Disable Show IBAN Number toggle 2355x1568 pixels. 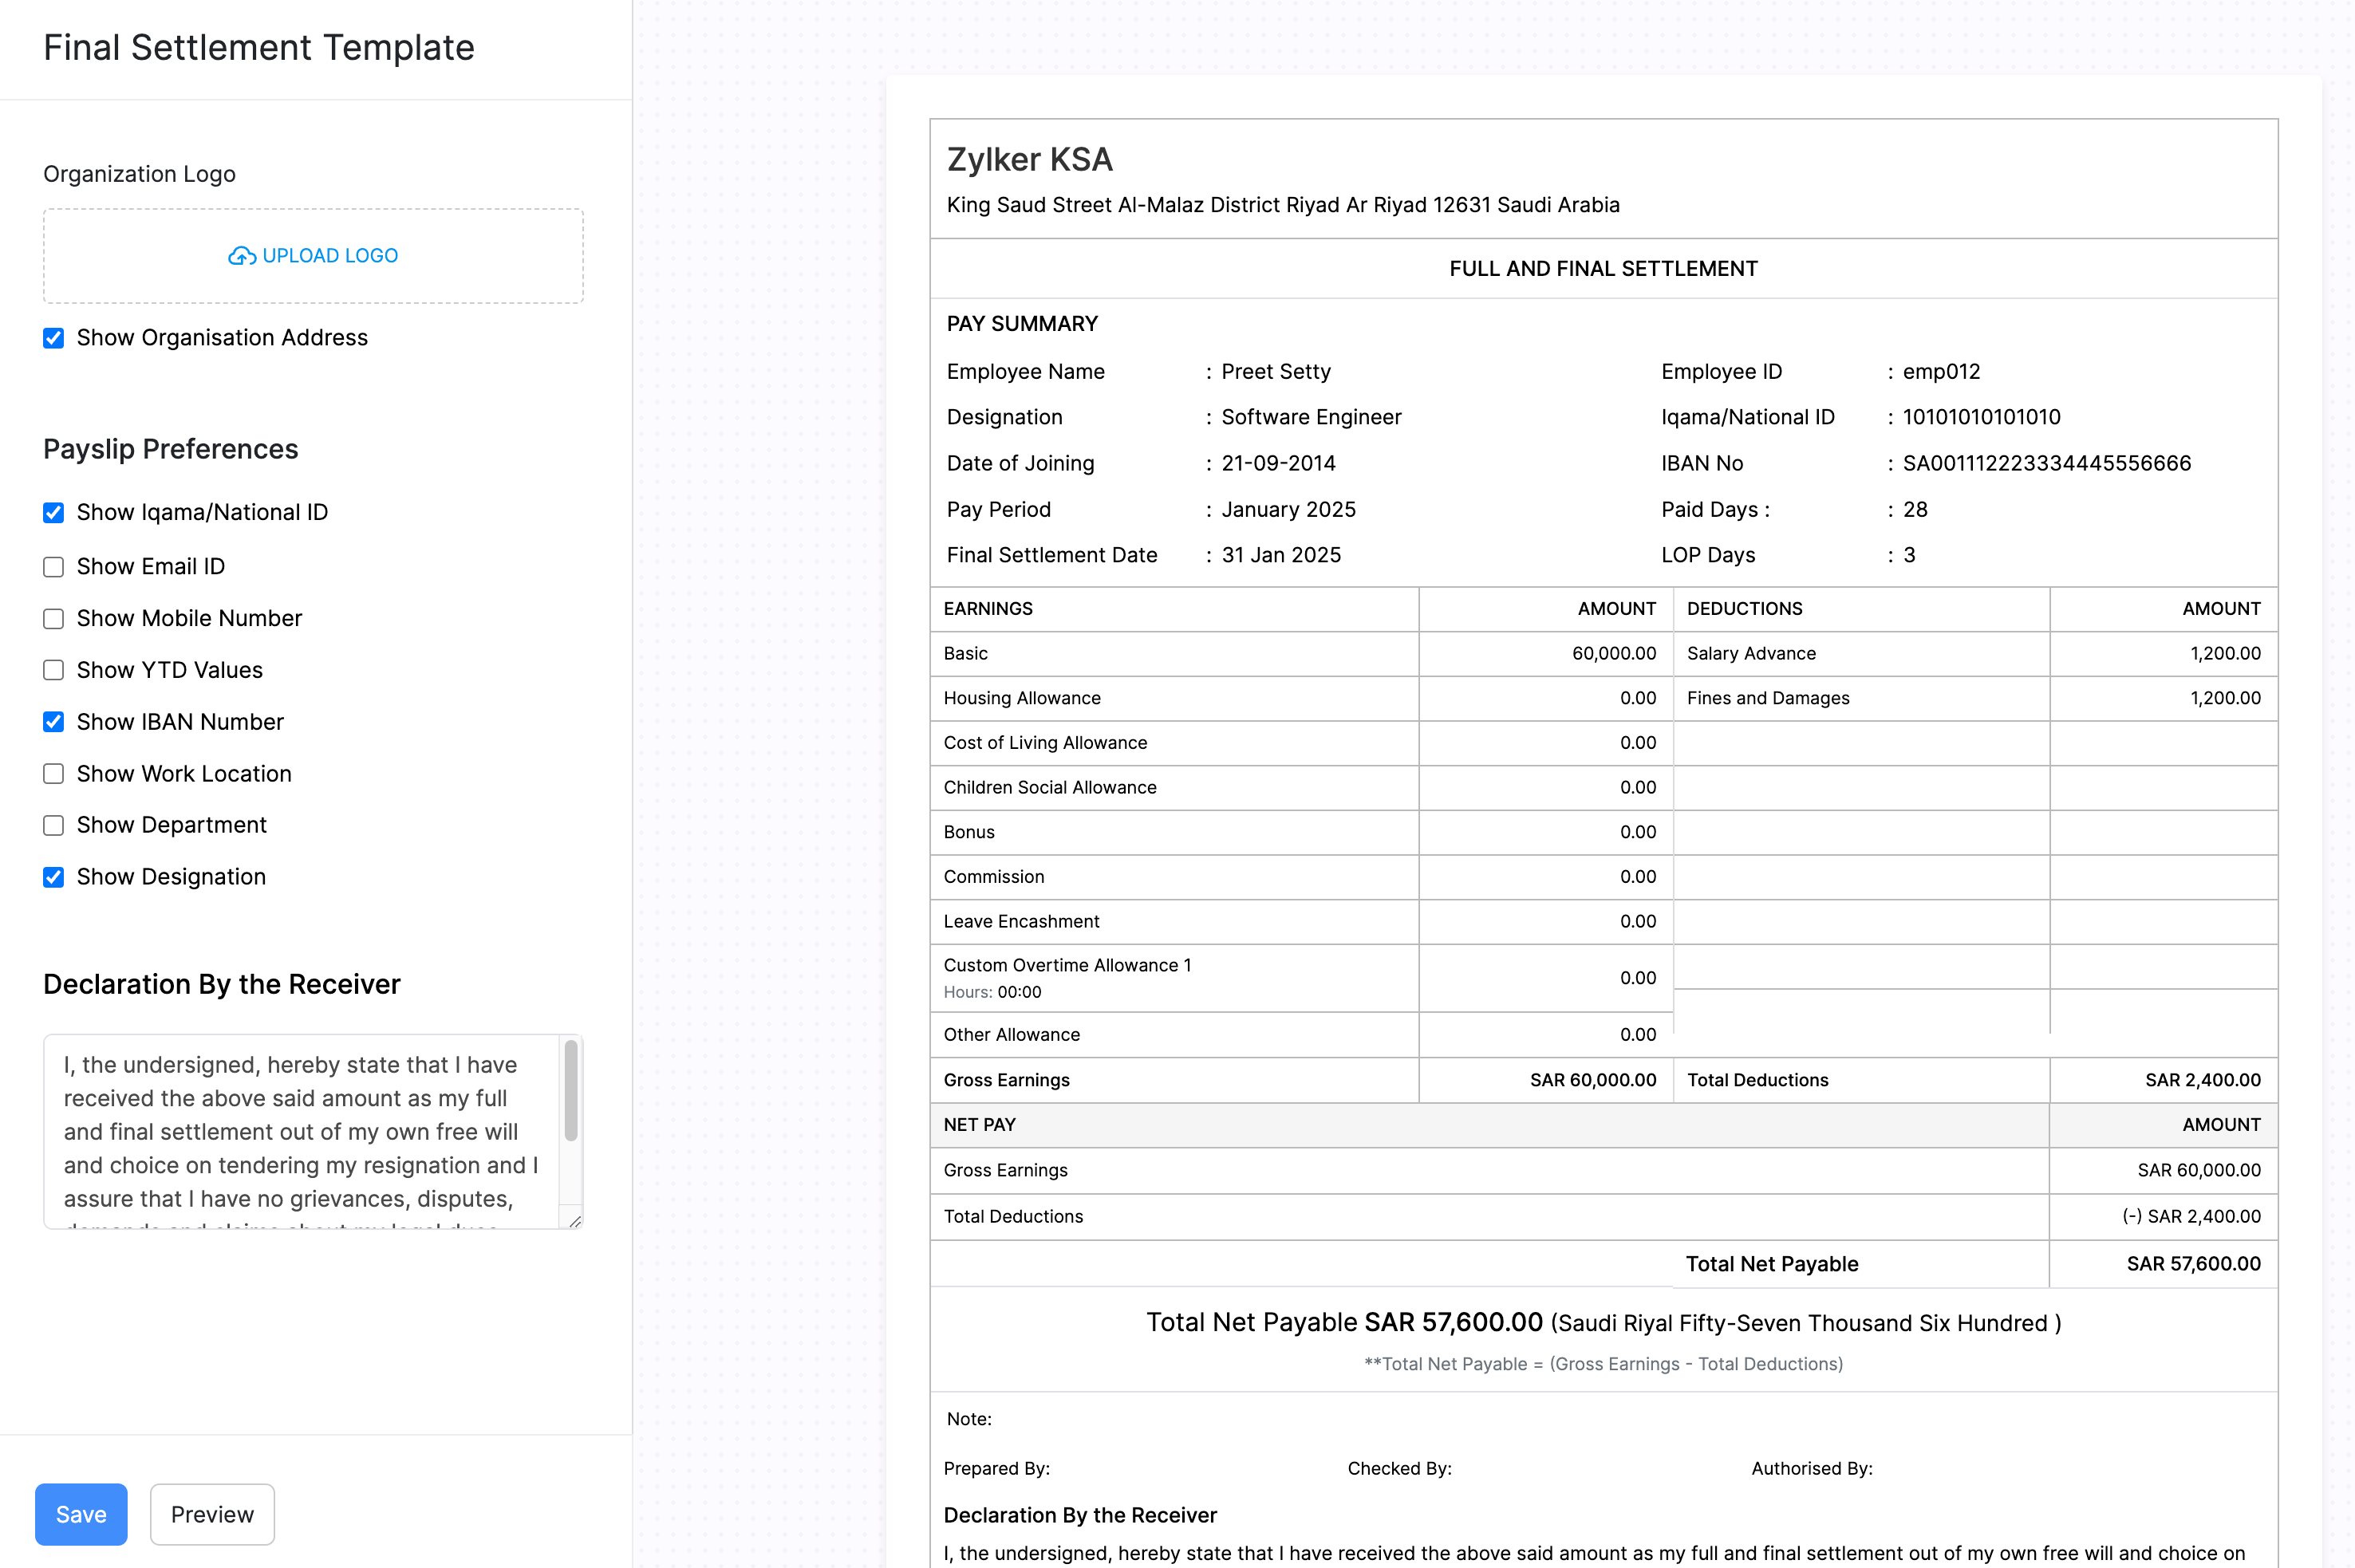pos(53,721)
